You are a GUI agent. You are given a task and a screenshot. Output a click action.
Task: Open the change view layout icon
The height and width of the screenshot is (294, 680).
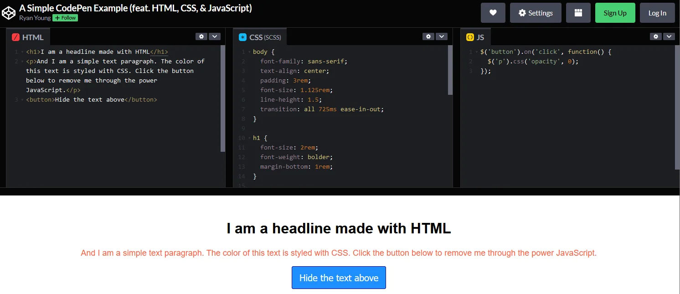[x=578, y=13]
